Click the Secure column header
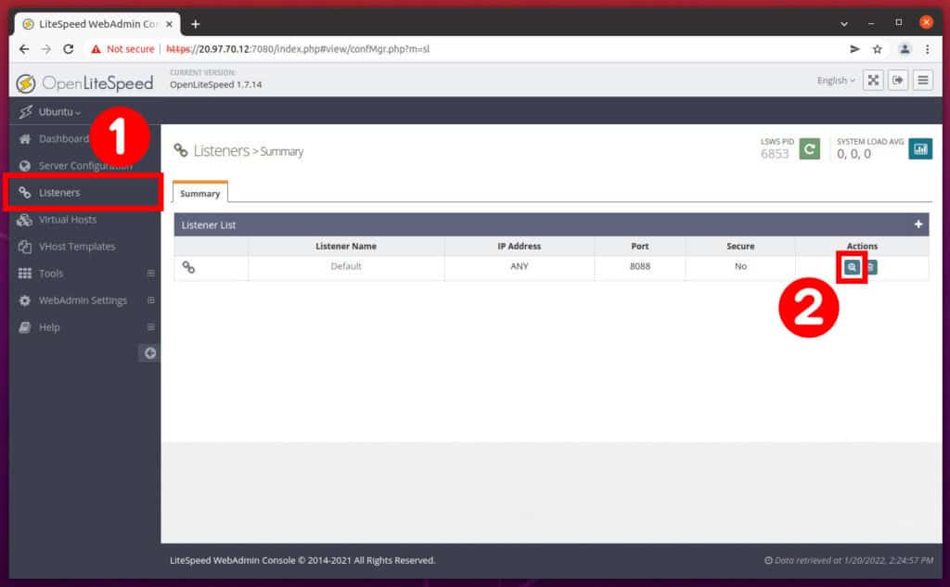This screenshot has height=587, width=950. click(x=740, y=246)
